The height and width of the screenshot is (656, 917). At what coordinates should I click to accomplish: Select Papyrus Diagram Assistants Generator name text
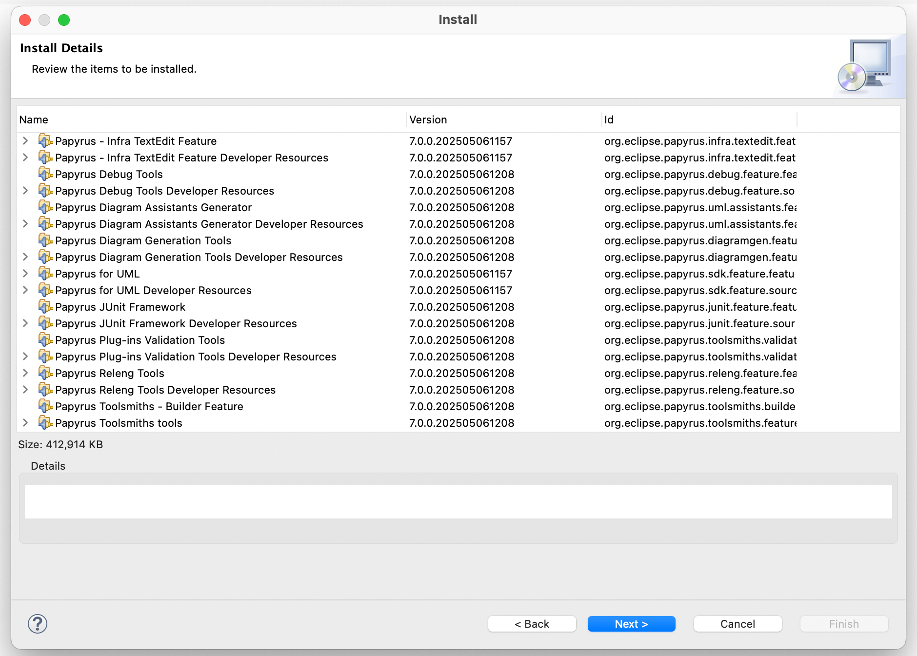click(153, 207)
